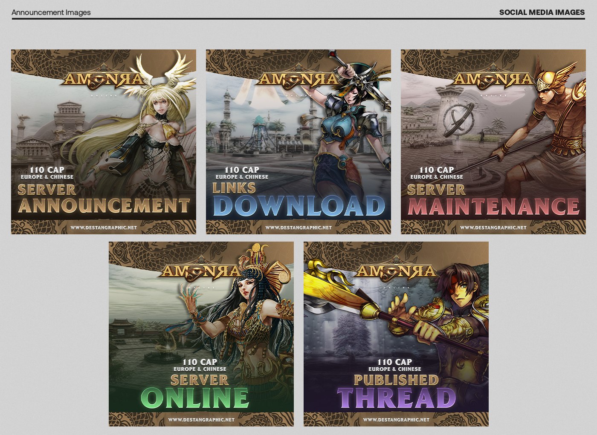597x435 pixels.
Task: Select the Amonra logo on the Published Thread image
Action: pyautogui.click(x=396, y=271)
